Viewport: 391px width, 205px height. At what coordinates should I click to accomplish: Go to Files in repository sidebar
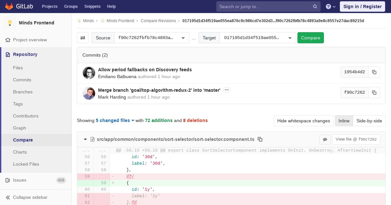coord(18,68)
